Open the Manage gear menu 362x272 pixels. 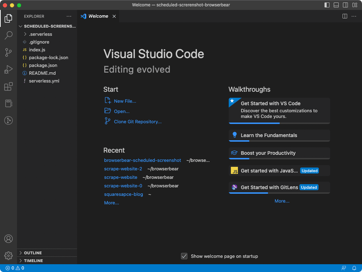[x=8, y=255]
